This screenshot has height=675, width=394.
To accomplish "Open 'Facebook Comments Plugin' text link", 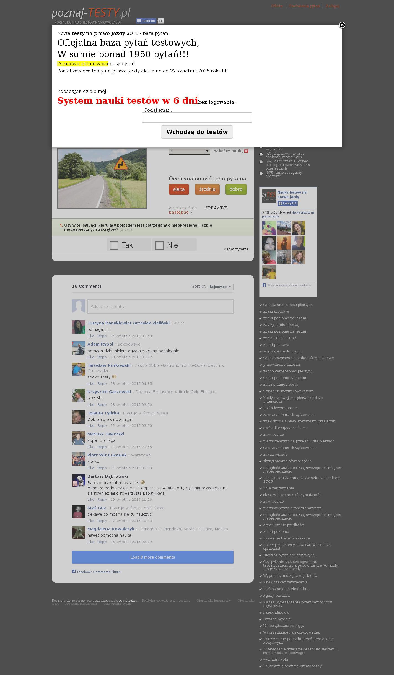I will 99,572.
